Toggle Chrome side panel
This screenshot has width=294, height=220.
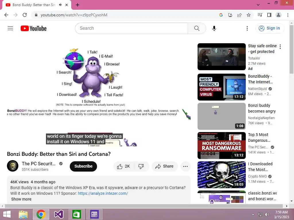(x=269, y=15)
